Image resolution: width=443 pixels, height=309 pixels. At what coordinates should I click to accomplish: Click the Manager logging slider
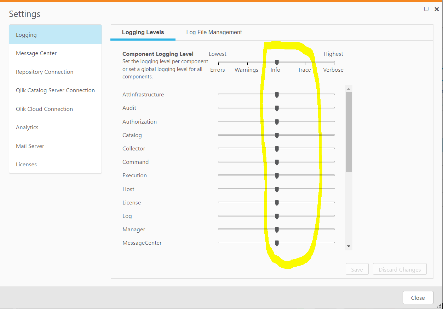[x=277, y=230]
